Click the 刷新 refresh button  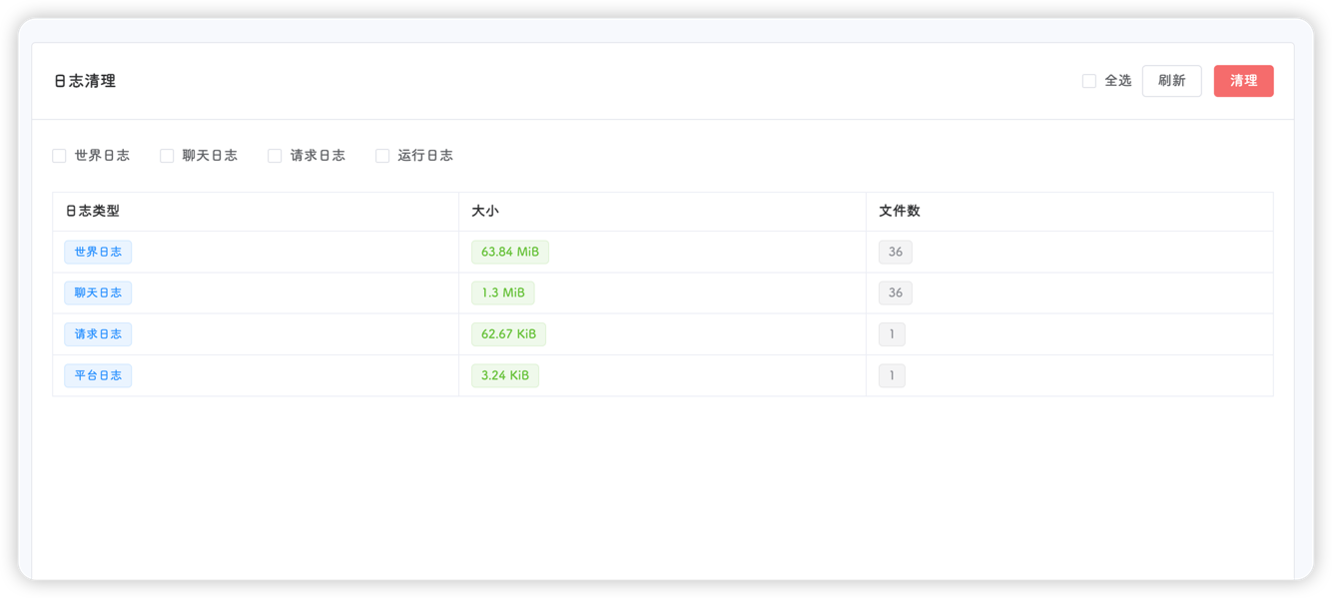click(1171, 80)
